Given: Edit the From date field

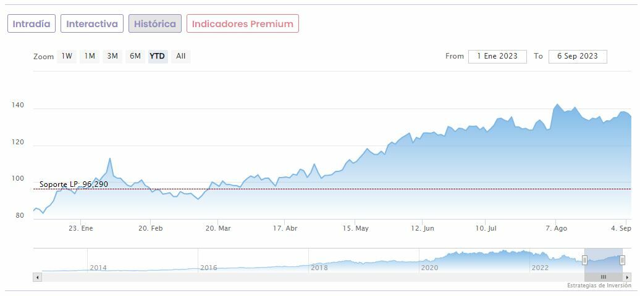Looking at the screenshot, I should 497,56.
